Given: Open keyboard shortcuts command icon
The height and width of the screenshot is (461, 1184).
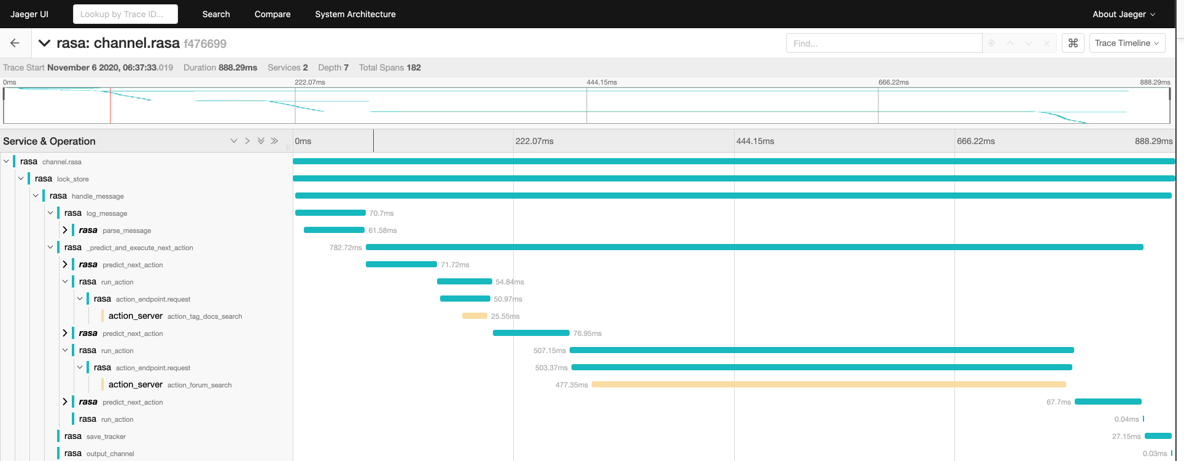Looking at the screenshot, I should [1073, 43].
